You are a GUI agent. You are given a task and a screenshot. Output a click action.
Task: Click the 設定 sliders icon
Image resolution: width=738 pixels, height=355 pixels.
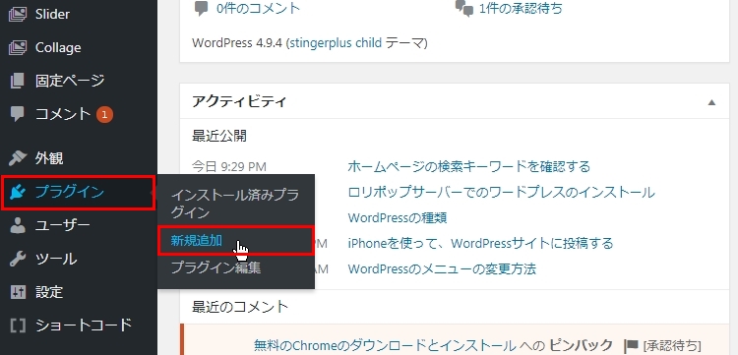pos(18,292)
